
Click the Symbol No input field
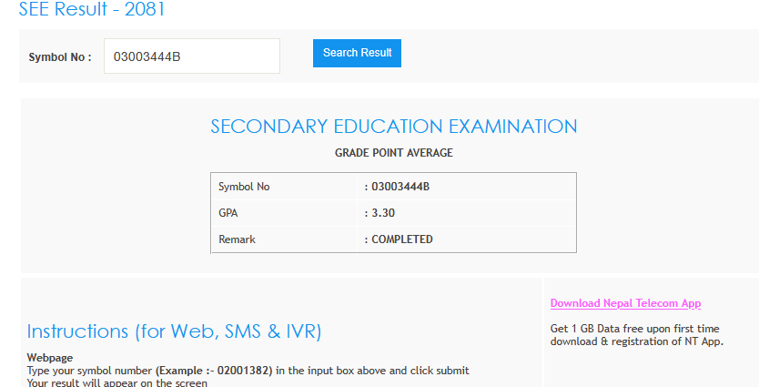point(191,56)
